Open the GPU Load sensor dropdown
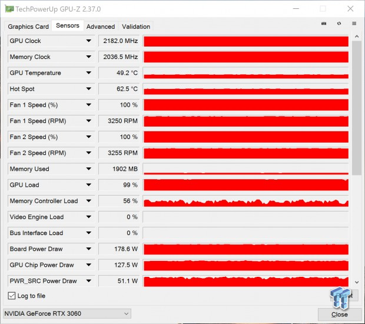 [x=88, y=185]
